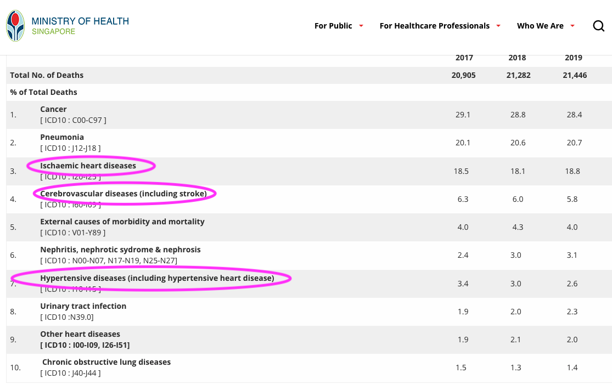Expand the For Healthcare Professionals dropdown arrow
This screenshot has width=612, height=390.
tap(498, 26)
